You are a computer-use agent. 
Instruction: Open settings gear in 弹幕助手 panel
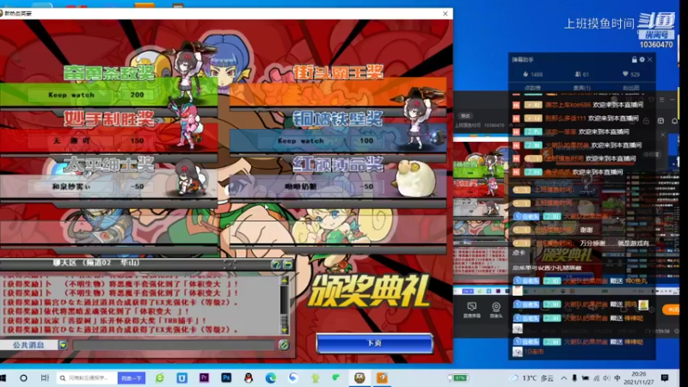642,59
